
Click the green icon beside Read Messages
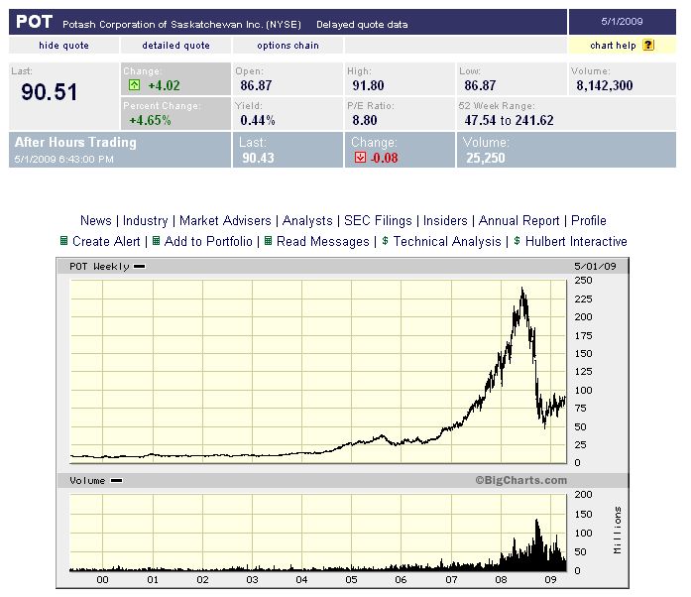click(x=268, y=241)
